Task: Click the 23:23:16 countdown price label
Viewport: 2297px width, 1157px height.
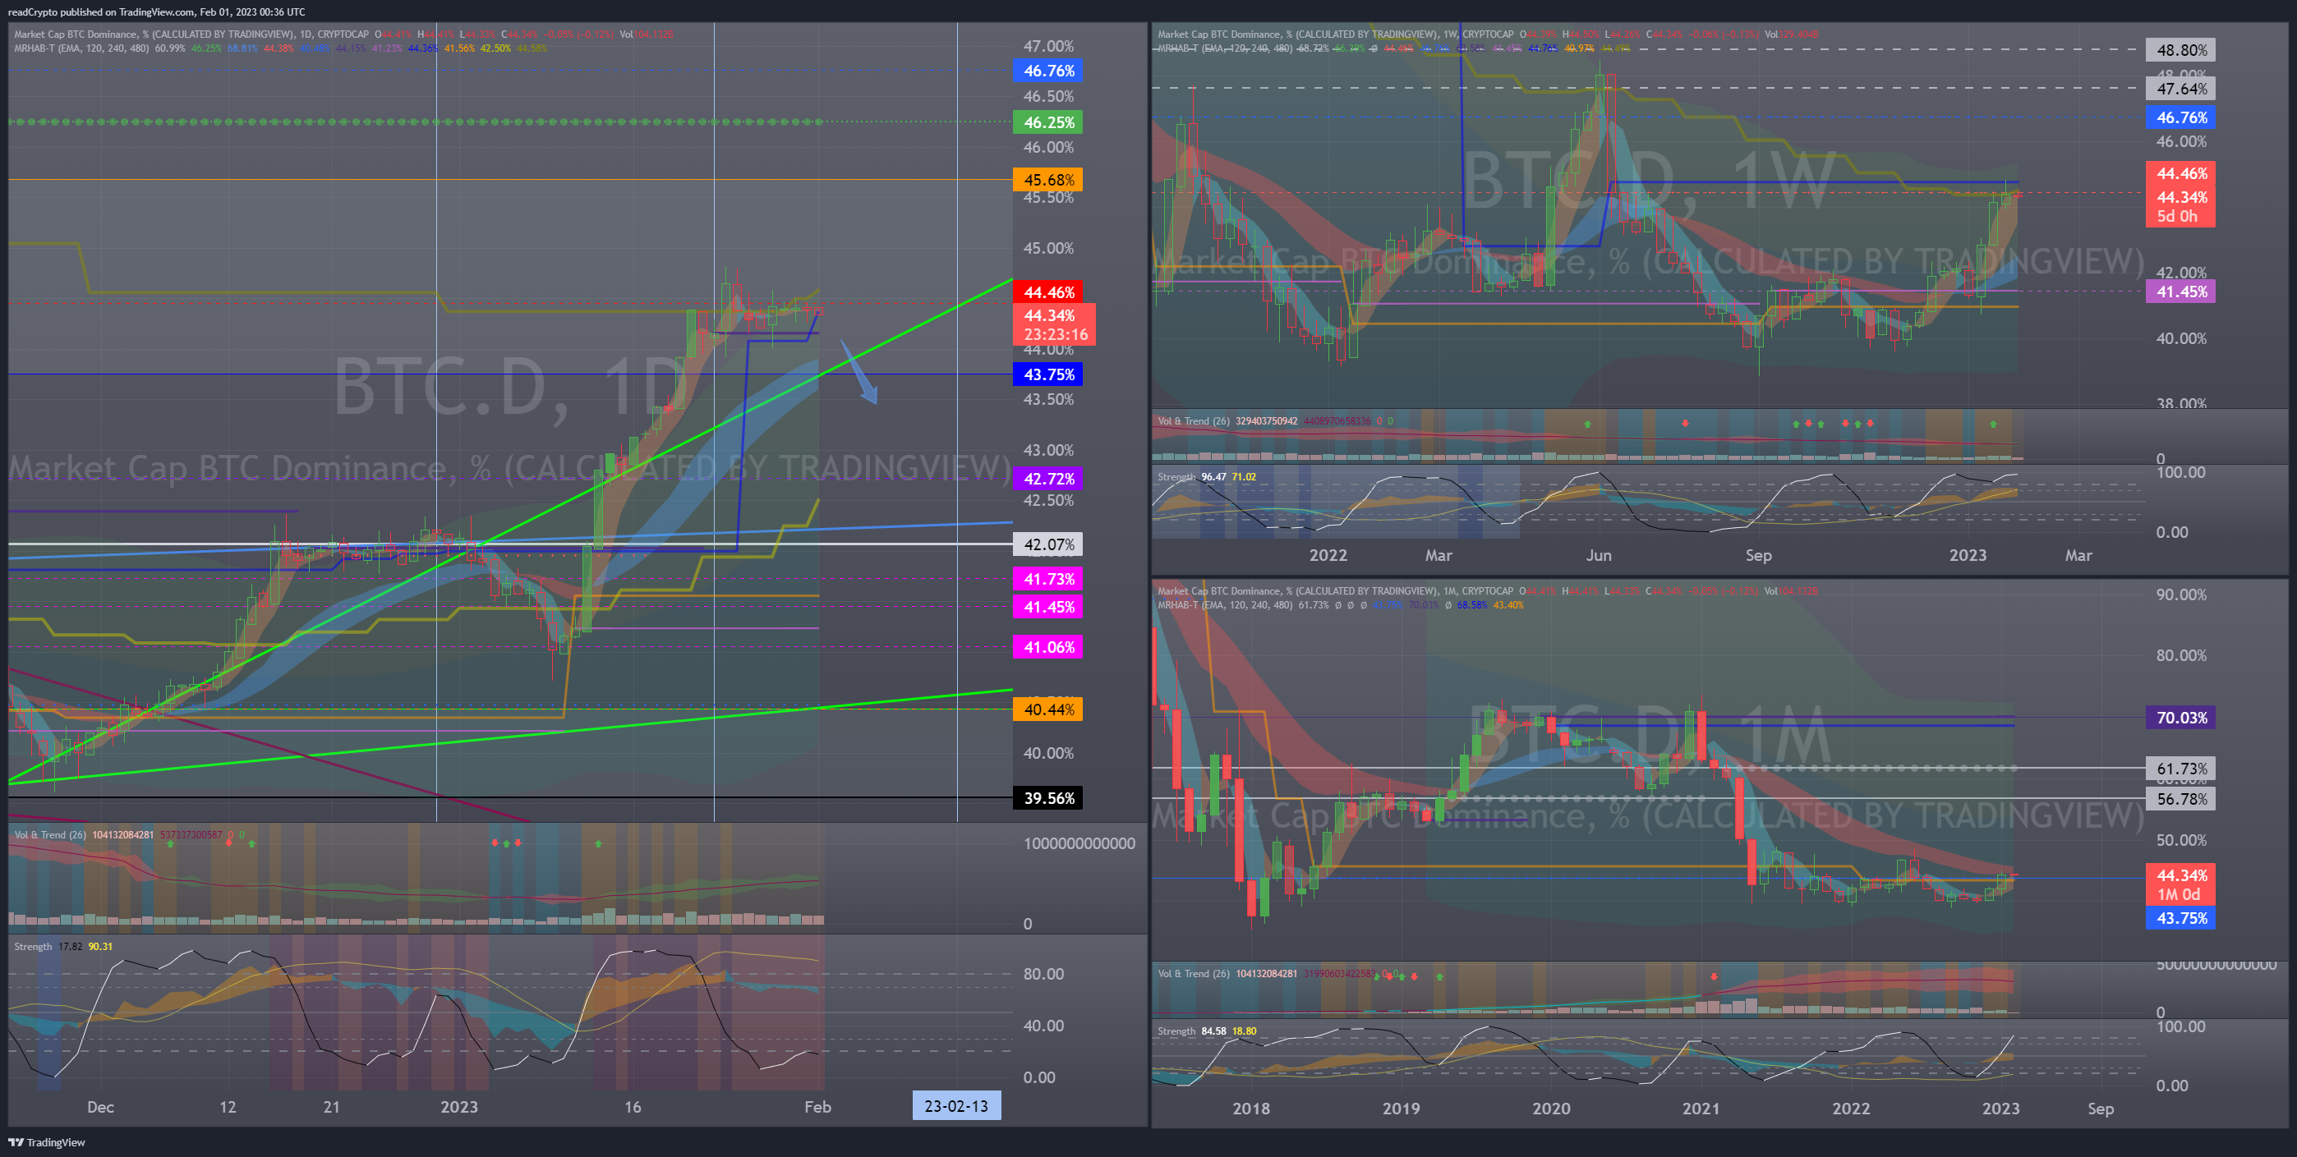Action: (1055, 335)
